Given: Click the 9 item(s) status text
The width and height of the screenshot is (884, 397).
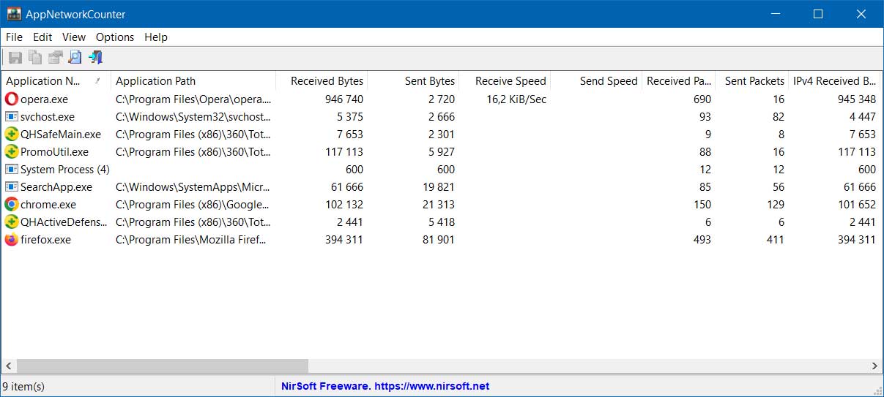Looking at the screenshot, I should (x=23, y=386).
